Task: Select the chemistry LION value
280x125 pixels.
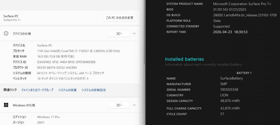Action: [224, 95]
